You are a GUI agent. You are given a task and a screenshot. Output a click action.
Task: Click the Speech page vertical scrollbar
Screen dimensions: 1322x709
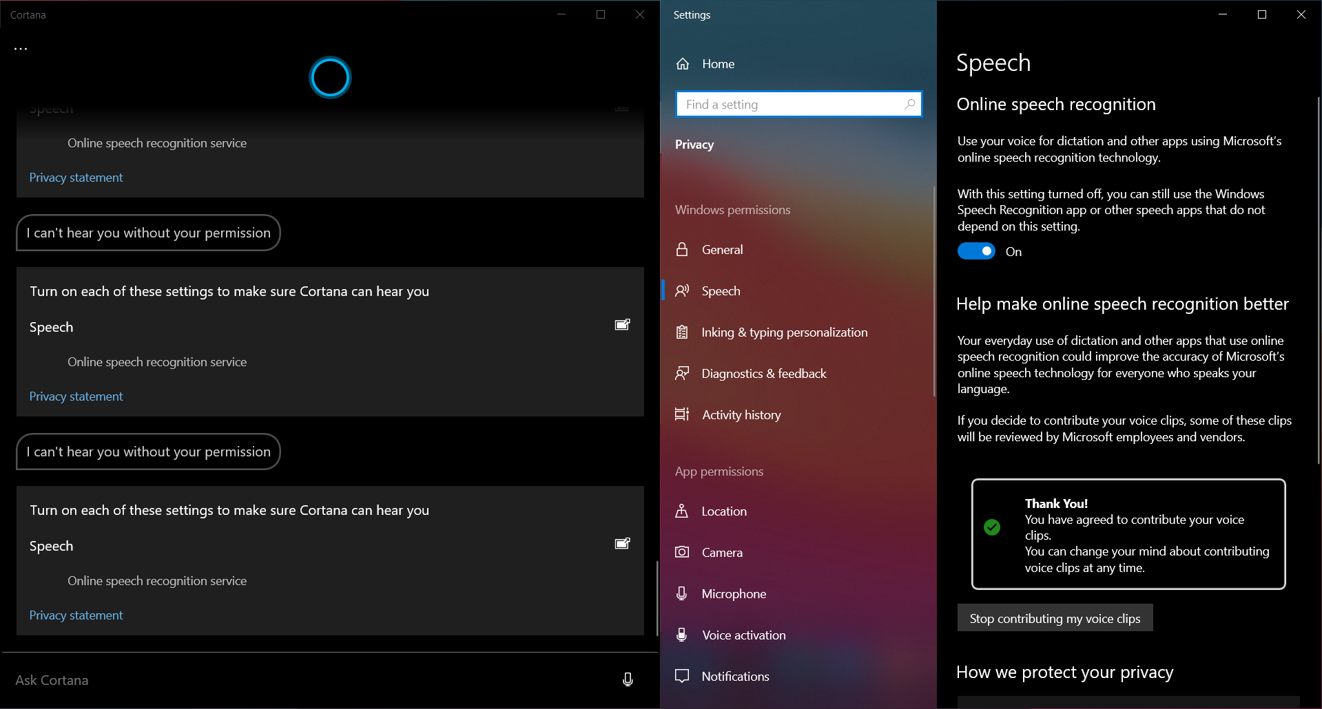point(1319,279)
